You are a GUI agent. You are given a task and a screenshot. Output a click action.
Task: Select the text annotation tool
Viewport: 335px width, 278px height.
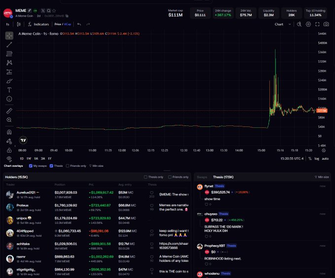(x=9, y=90)
